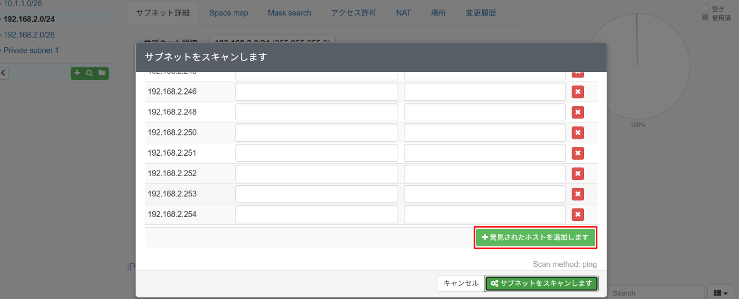Click the 100% label under pie chart
This screenshot has height=299, width=739.
tap(638, 125)
